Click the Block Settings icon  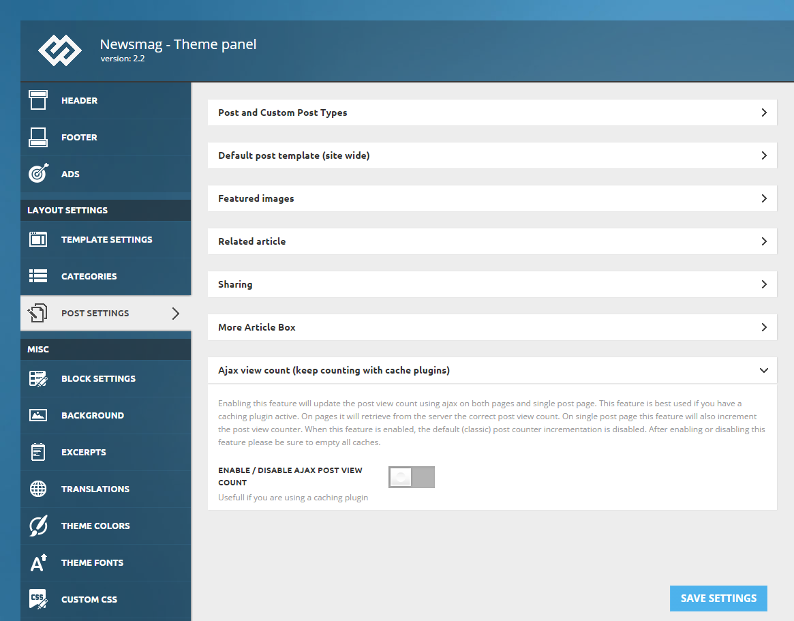(38, 378)
